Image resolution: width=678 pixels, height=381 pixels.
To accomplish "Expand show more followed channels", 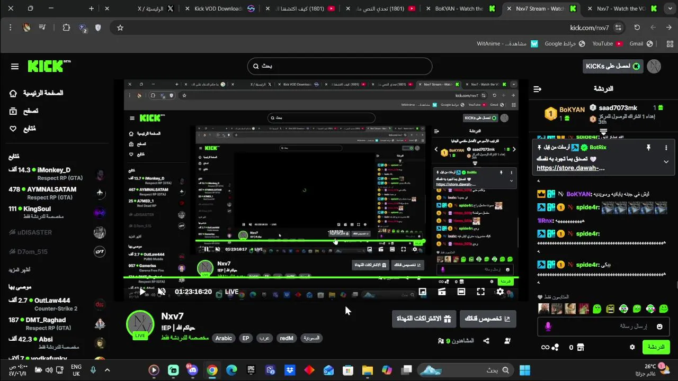I will tap(19, 270).
